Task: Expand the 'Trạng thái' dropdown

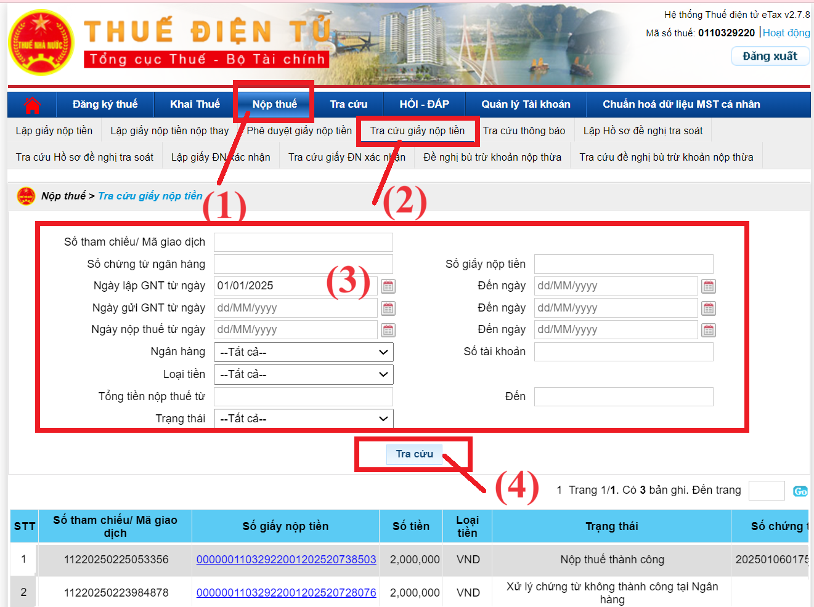Action: coord(303,419)
